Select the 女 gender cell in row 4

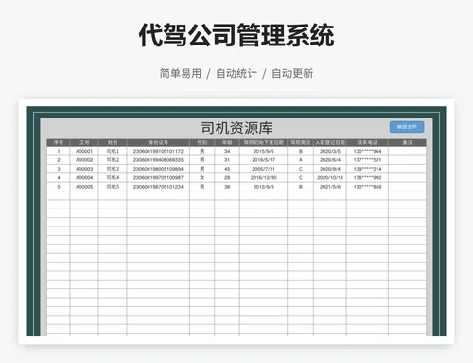click(x=202, y=178)
